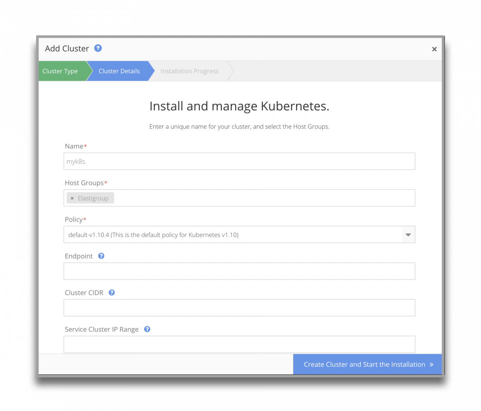The width and height of the screenshot is (481, 411).
Task: Click the Cluster Details breadcrumb label
Action: [x=119, y=71]
